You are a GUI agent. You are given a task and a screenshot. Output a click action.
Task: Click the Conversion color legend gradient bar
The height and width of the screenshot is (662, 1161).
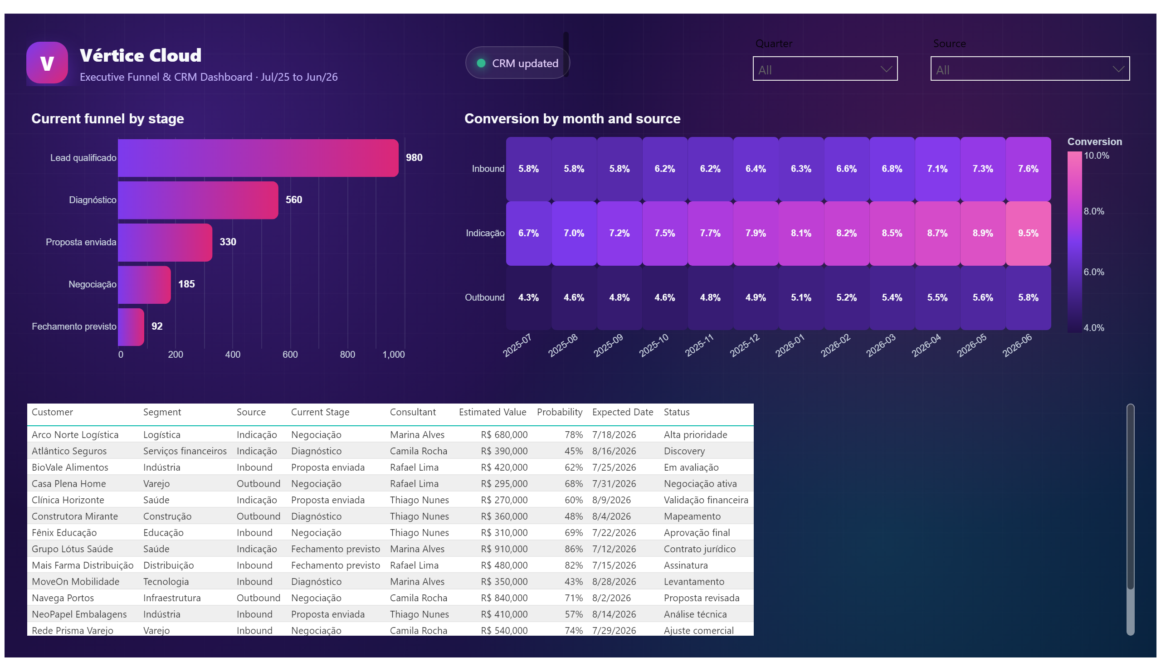(x=1074, y=242)
